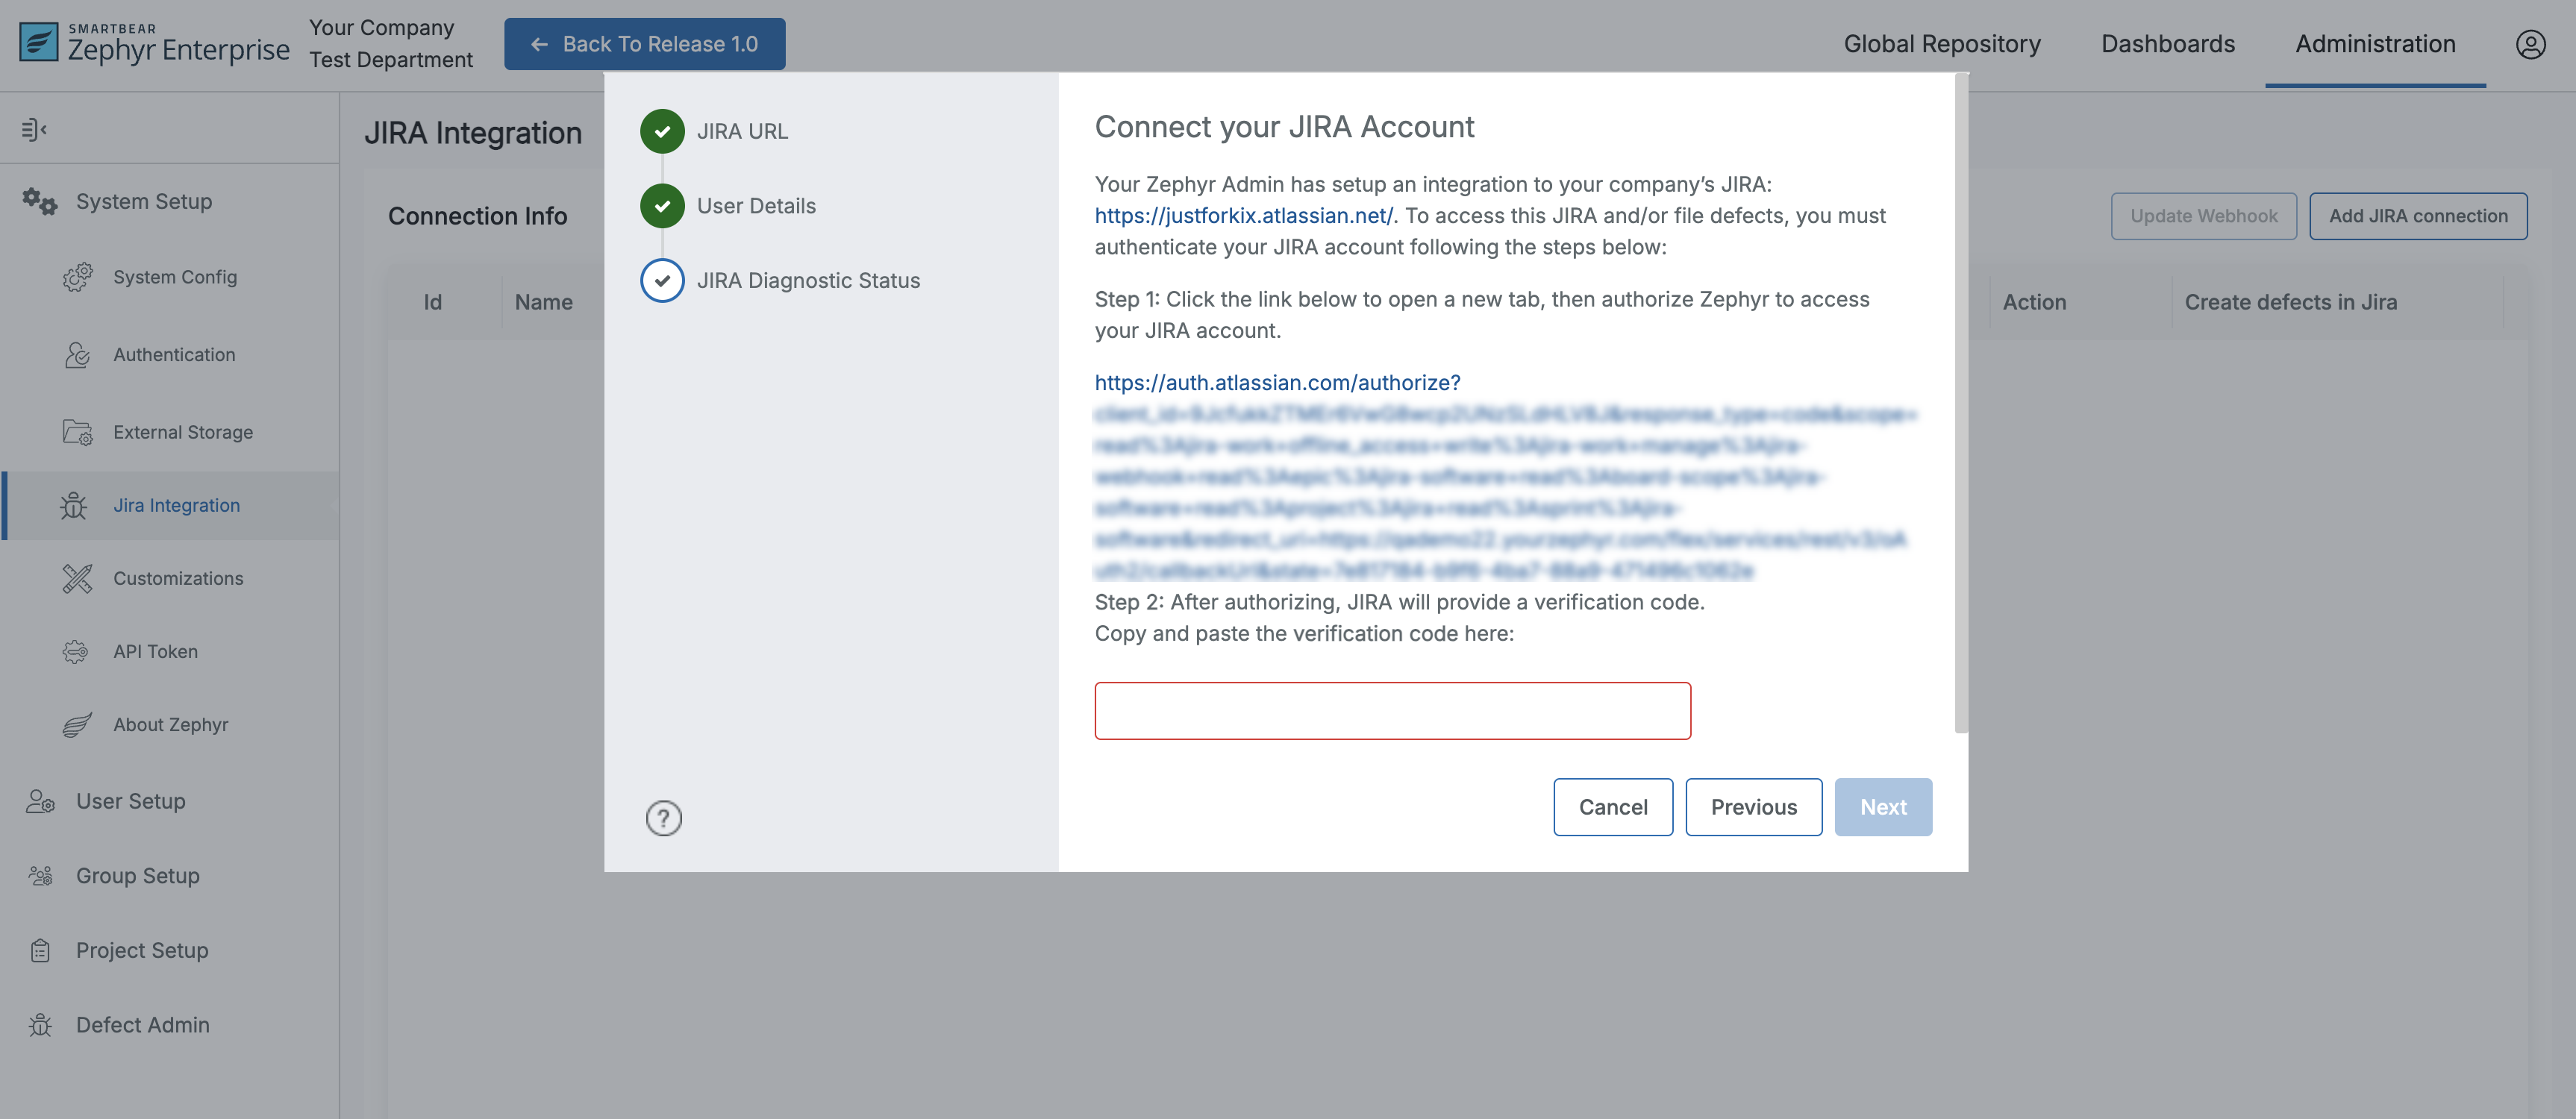This screenshot has width=2576, height=1119.
Task: Click the help question mark icon
Action: [663, 818]
